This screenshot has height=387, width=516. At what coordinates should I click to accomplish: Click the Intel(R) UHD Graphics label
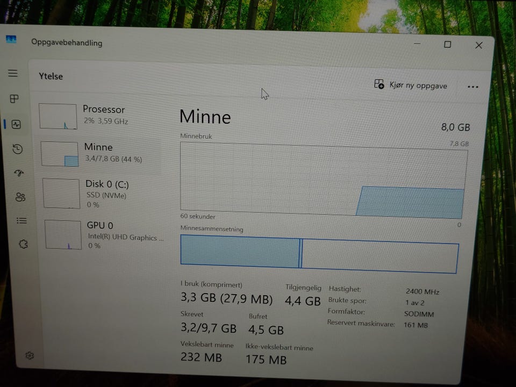pyautogui.click(x=125, y=237)
